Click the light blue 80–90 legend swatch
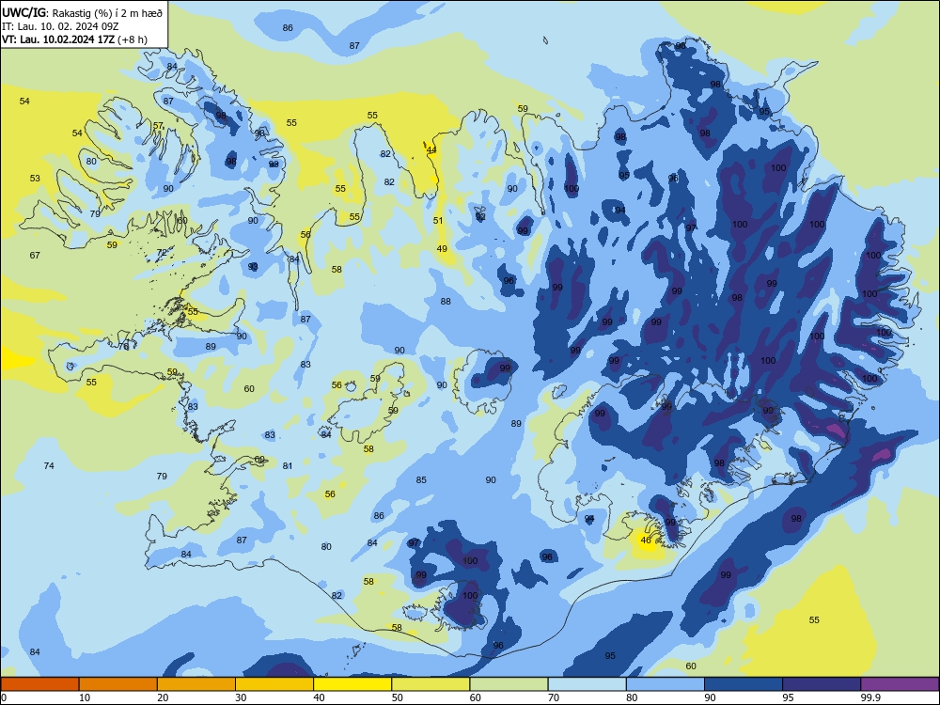 pyautogui.click(x=666, y=684)
